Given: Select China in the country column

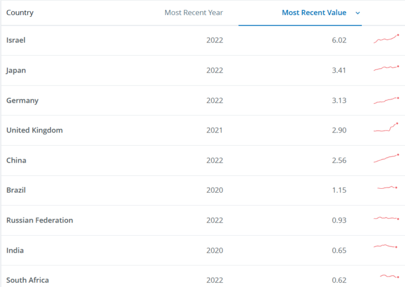Looking at the screenshot, I should 16,160.
